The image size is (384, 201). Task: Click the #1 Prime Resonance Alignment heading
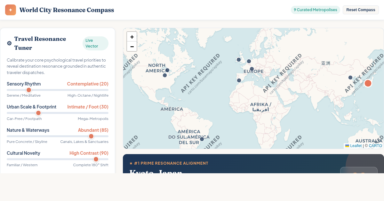pyautogui.click(x=169, y=163)
